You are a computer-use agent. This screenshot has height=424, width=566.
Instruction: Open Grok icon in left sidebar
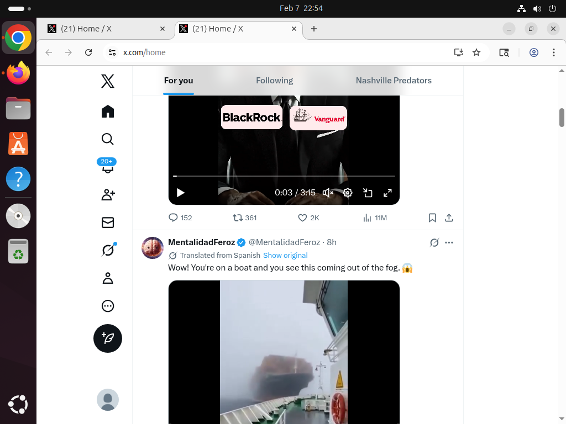[x=108, y=250]
